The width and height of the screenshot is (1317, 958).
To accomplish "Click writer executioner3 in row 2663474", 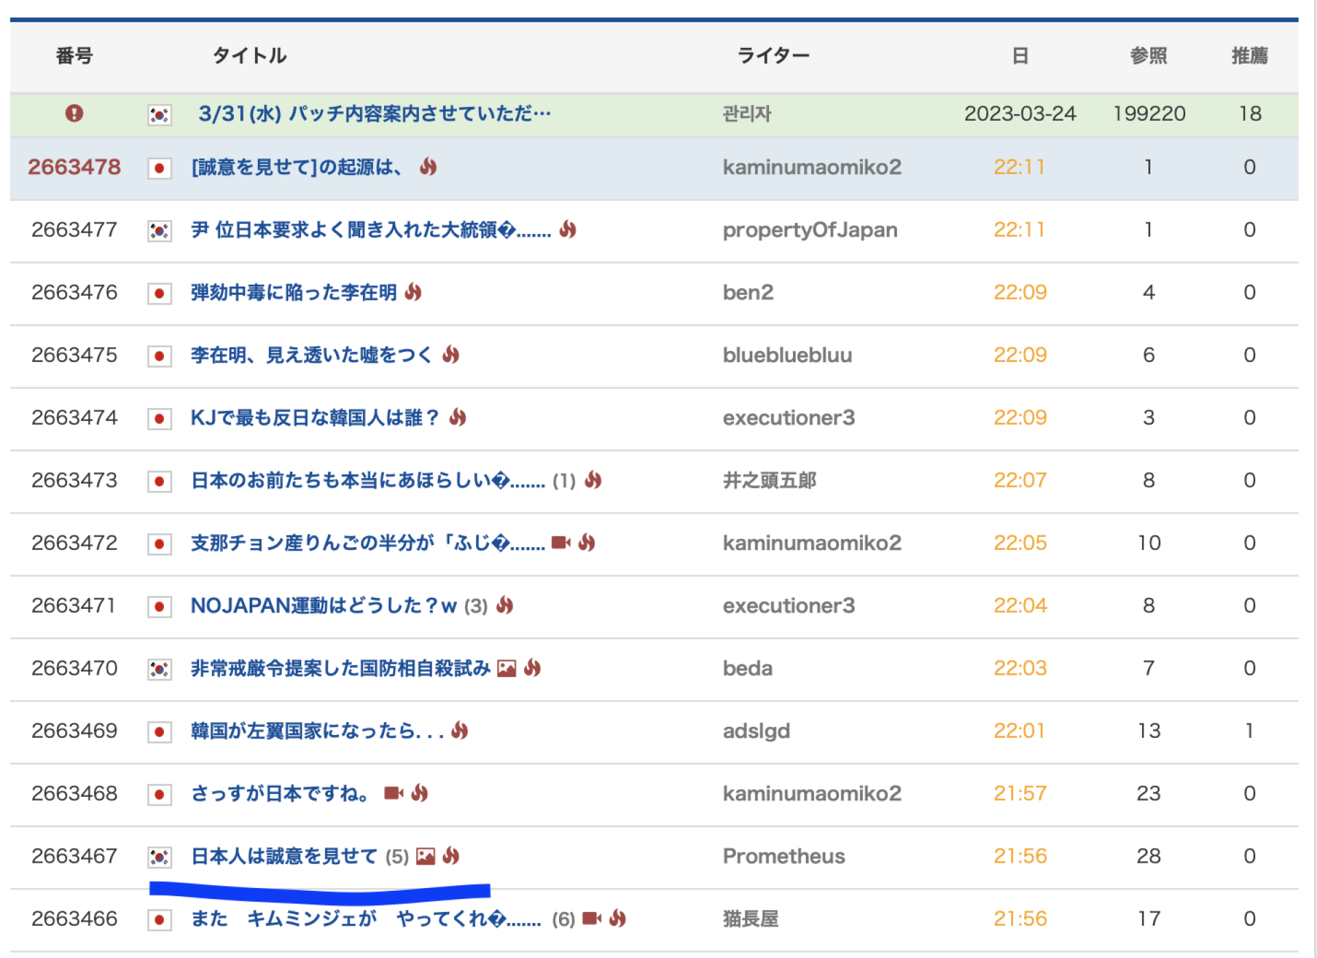I will 789,417.
